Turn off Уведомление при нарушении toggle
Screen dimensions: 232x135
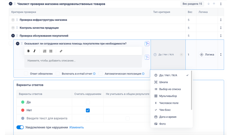point(20,127)
